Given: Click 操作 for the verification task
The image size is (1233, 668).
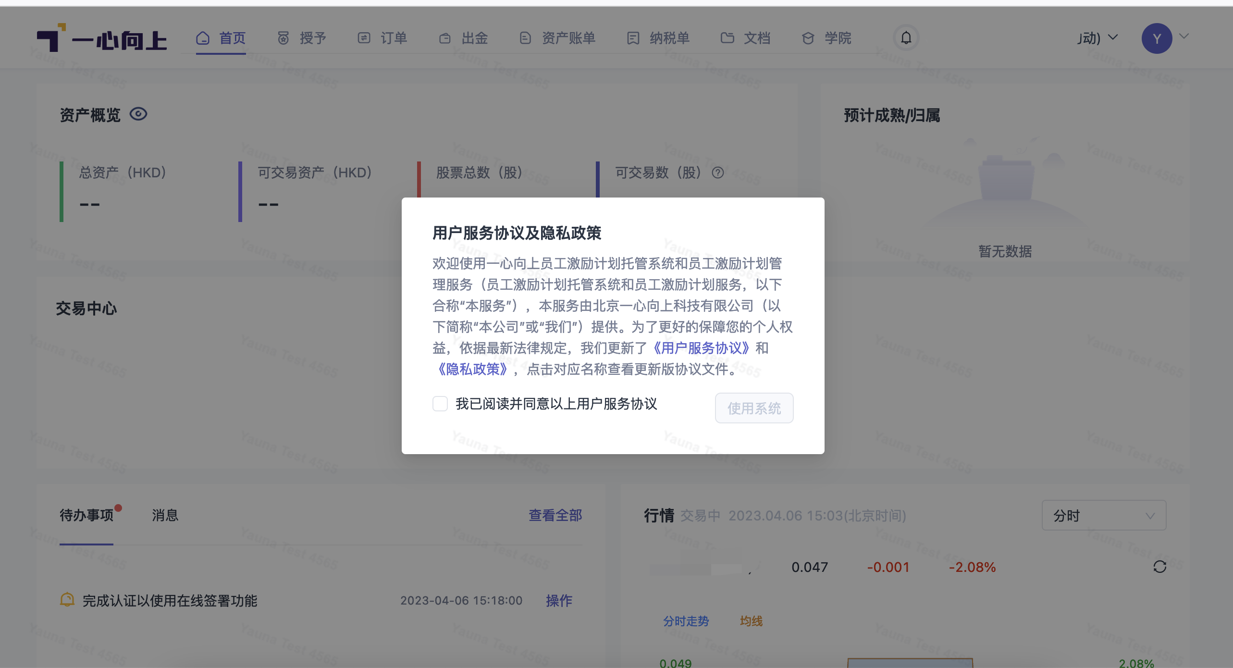Looking at the screenshot, I should (x=559, y=601).
